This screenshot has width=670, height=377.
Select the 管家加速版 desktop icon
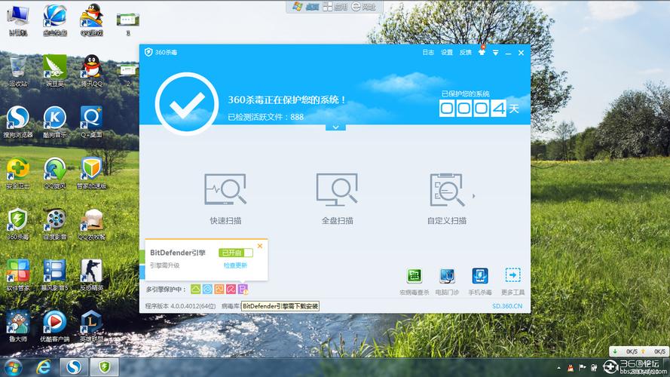click(x=91, y=173)
